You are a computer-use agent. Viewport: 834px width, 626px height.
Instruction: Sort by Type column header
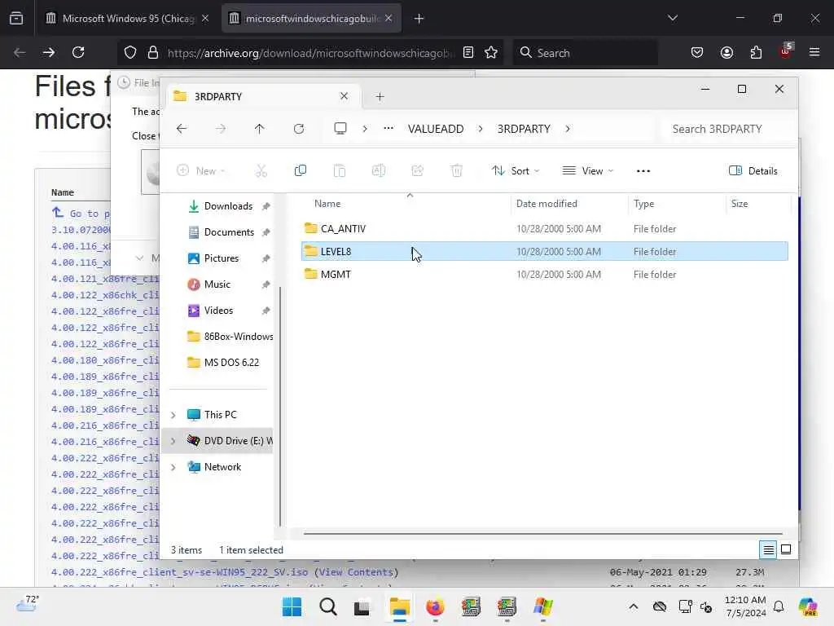643,203
